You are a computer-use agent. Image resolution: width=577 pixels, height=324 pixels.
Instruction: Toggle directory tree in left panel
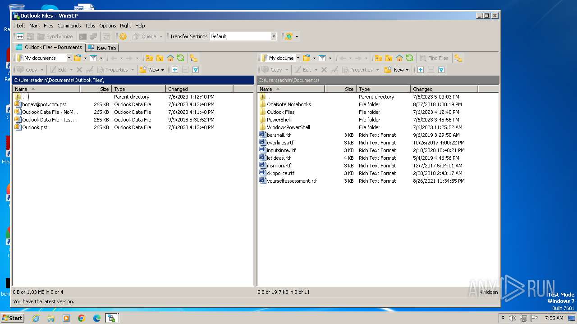point(193,58)
